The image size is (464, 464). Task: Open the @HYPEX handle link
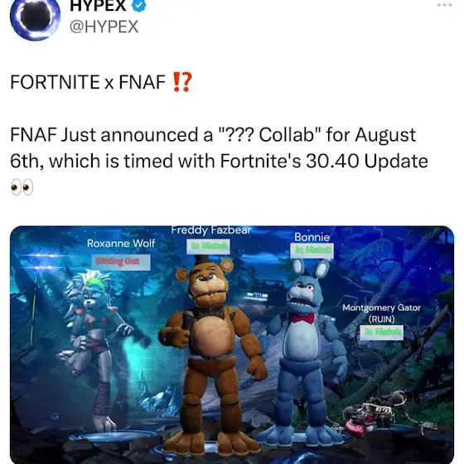[x=104, y=27]
